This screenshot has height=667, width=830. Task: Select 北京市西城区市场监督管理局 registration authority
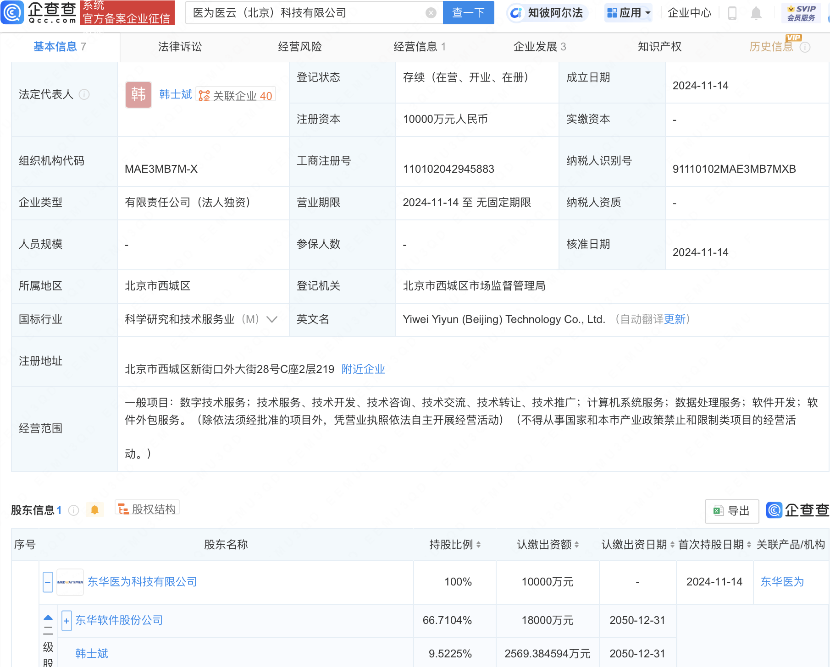(x=474, y=286)
